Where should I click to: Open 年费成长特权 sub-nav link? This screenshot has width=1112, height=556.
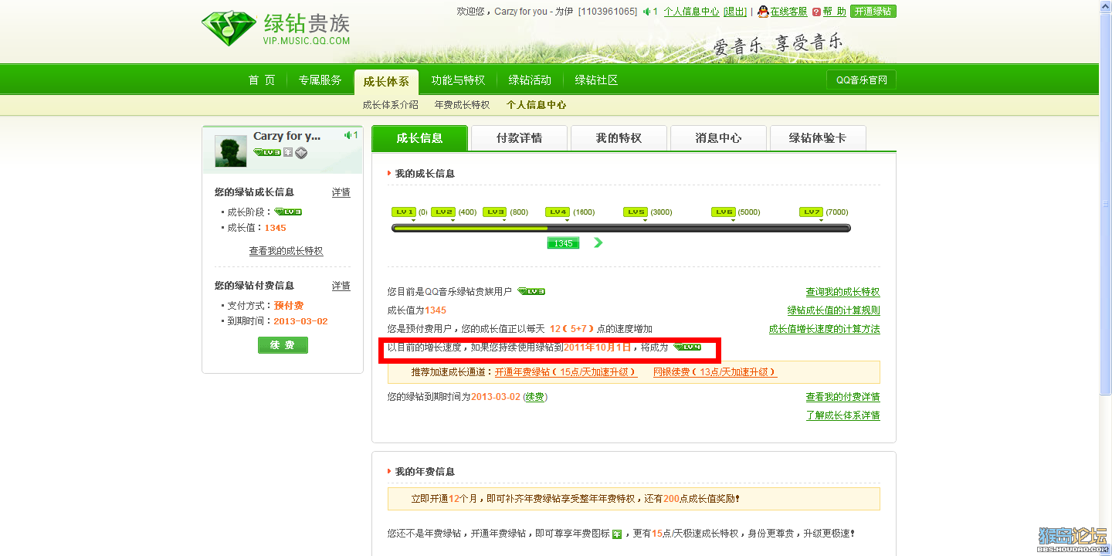pos(462,105)
